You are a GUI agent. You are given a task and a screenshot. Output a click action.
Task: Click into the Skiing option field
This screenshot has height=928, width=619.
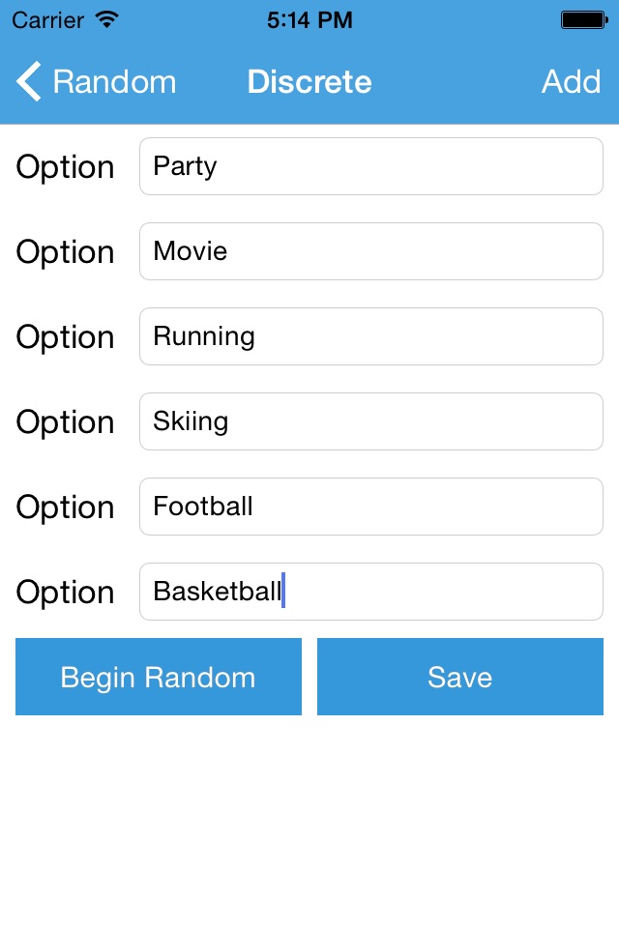point(371,421)
